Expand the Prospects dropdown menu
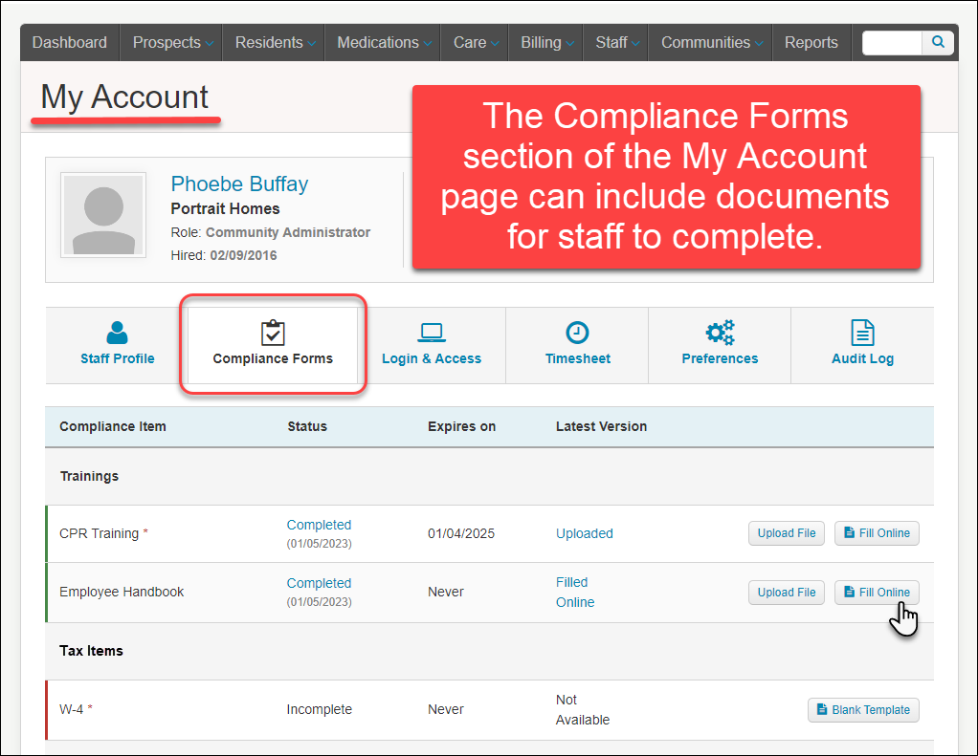Viewport: 978px width, 756px height. tap(171, 42)
